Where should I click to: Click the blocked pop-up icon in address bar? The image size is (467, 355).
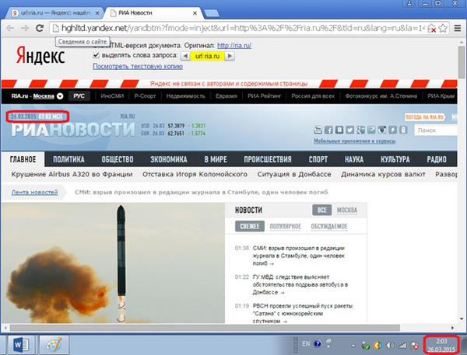coord(432,29)
